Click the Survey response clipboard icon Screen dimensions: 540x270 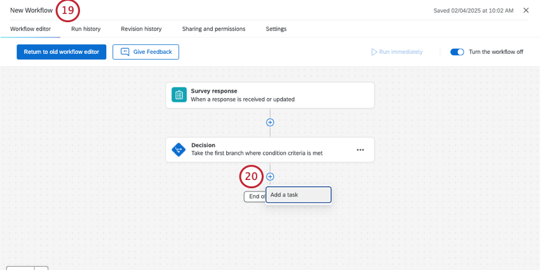179,95
